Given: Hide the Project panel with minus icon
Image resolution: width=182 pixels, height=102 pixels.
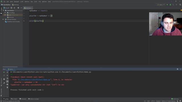Looking at the screenshot, I should pos(21,8).
